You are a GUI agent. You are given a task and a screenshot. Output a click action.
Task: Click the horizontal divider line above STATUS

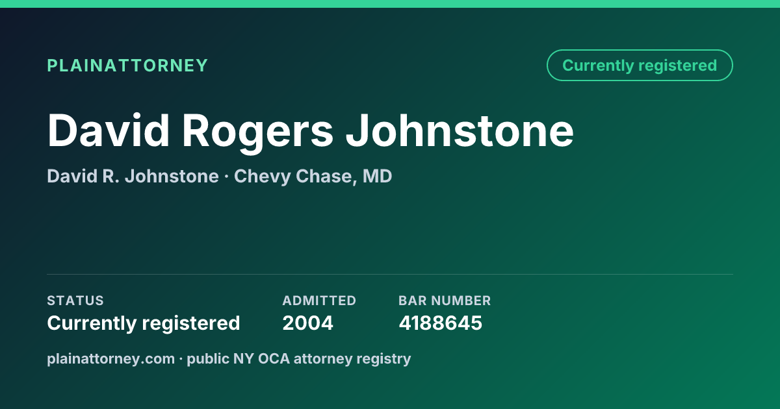(390, 274)
